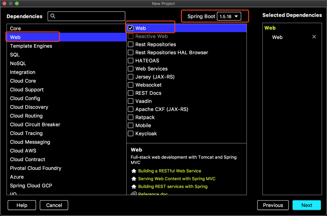Screen dimensions: 327x216
Task: Select Pivotal Cloud Foundry category
Action: click(66, 168)
